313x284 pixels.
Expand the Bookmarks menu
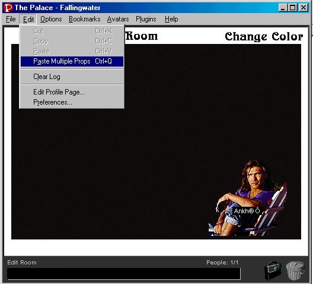point(85,19)
